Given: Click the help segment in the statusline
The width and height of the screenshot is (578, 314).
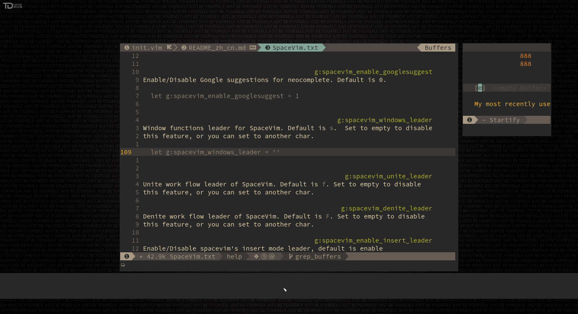Looking at the screenshot, I should point(234,256).
